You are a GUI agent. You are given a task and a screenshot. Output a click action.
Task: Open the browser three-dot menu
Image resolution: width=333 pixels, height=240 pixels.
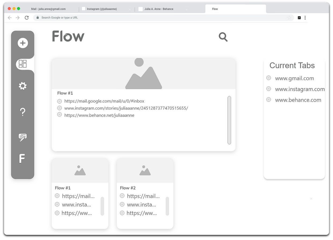[305, 18]
